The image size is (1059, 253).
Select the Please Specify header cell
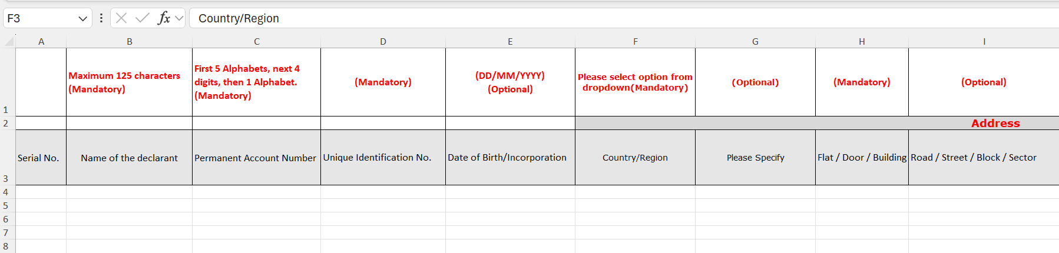755,157
